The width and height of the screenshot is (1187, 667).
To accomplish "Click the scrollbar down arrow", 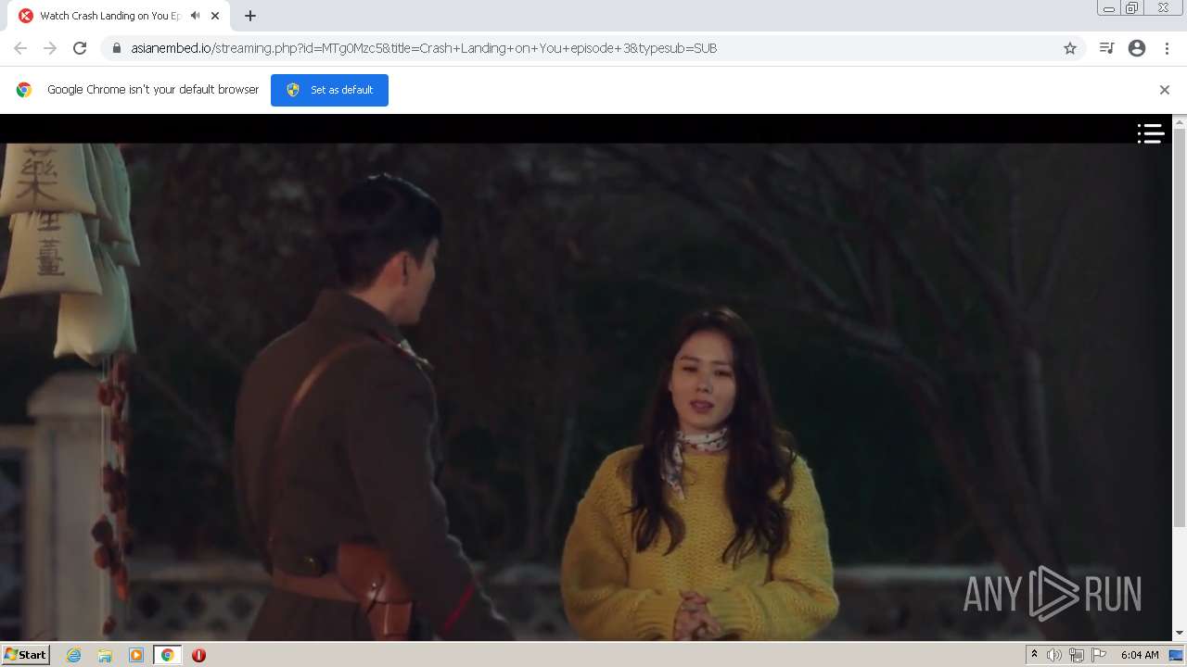I will [1180, 633].
